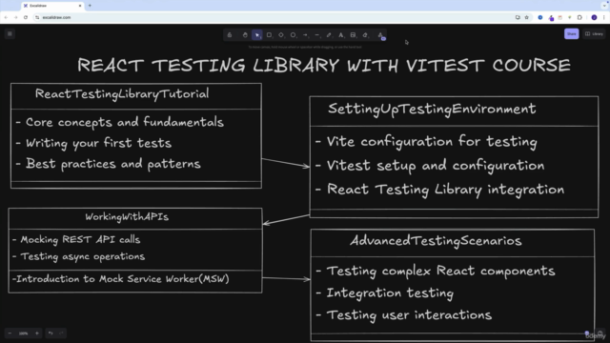Open the Excalidraw hamburger main menu
Image resolution: width=610 pixels, height=343 pixels.
click(x=10, y=34)
